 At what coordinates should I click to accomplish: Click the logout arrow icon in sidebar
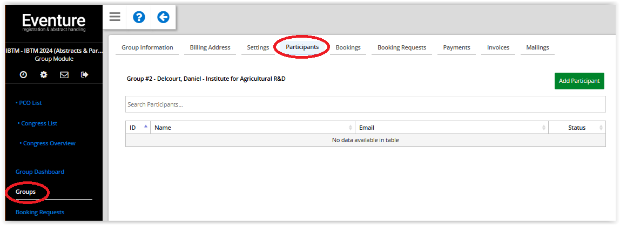84,74
